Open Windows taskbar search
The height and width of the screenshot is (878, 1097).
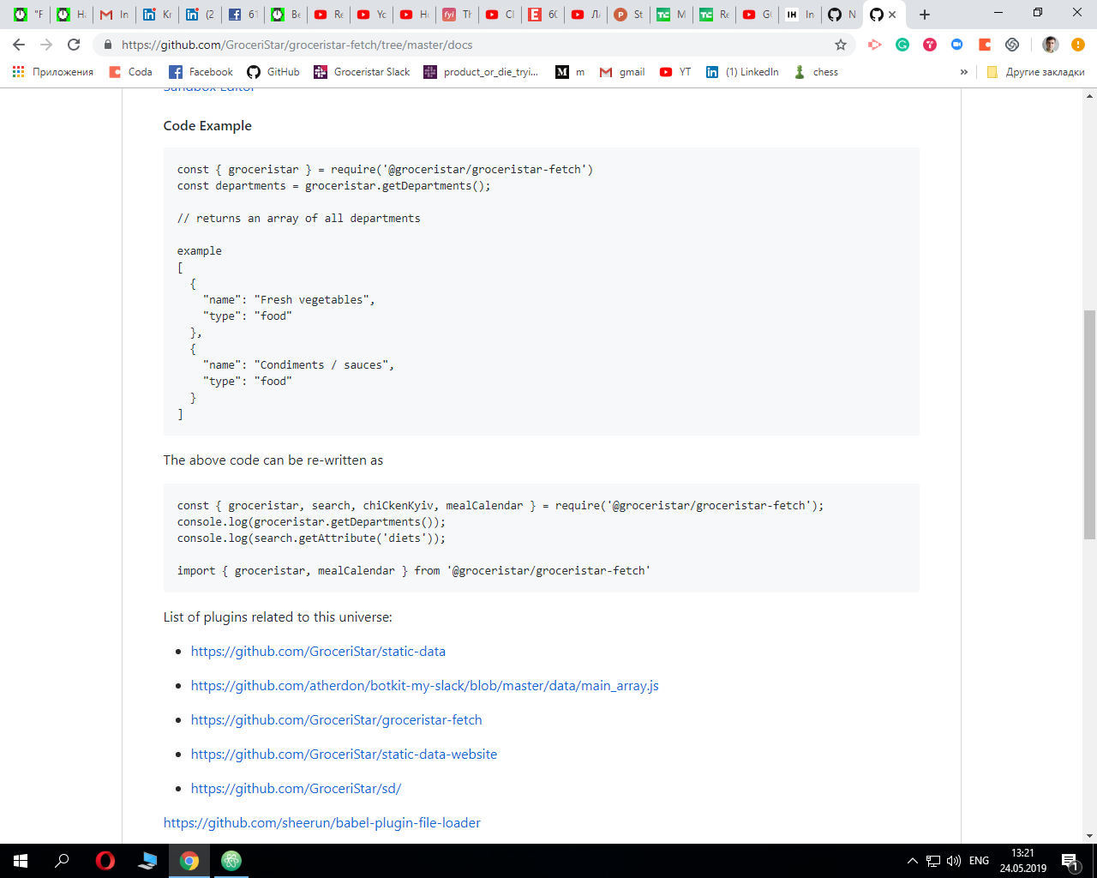(x=62, y=861)
